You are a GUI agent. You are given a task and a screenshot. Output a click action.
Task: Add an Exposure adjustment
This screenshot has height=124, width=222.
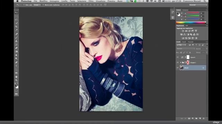[x=193, y=31]
